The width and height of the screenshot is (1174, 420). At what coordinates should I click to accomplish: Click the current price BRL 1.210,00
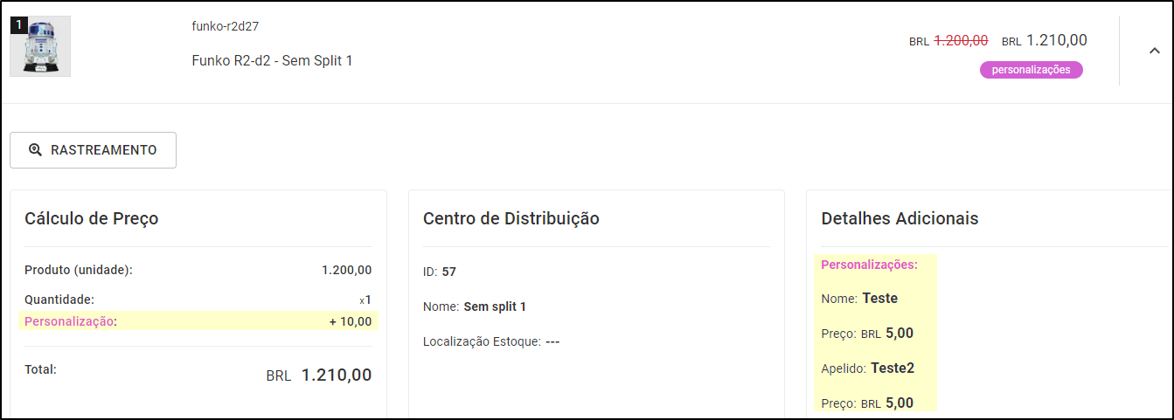coord(1045,40)
